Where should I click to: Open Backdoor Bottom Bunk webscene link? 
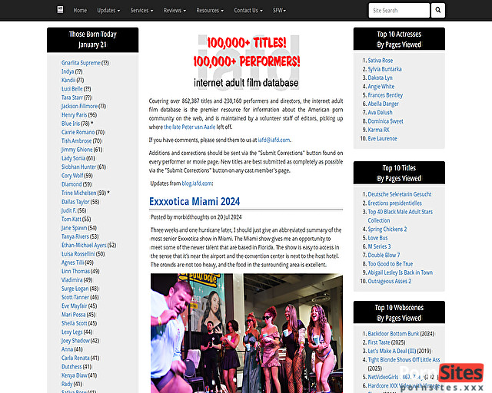tap(394, 334)
